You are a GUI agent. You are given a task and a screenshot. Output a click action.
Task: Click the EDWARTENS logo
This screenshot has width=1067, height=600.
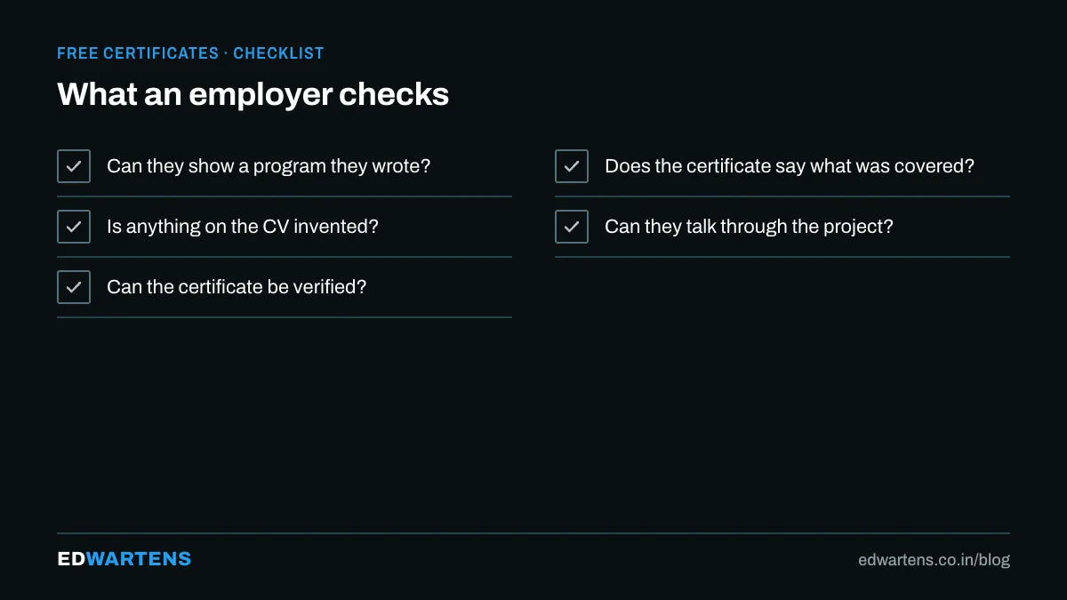[124, 559]
